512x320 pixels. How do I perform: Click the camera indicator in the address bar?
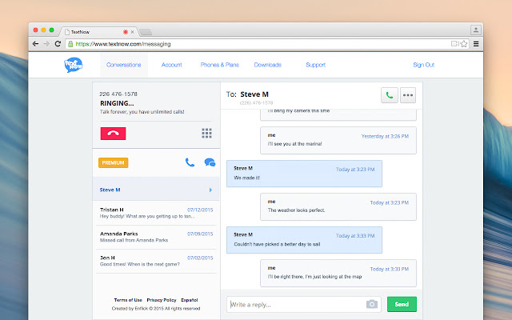tap(454, 44)
